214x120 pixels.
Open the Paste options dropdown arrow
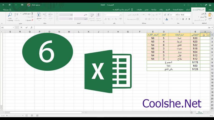[210, 20]
